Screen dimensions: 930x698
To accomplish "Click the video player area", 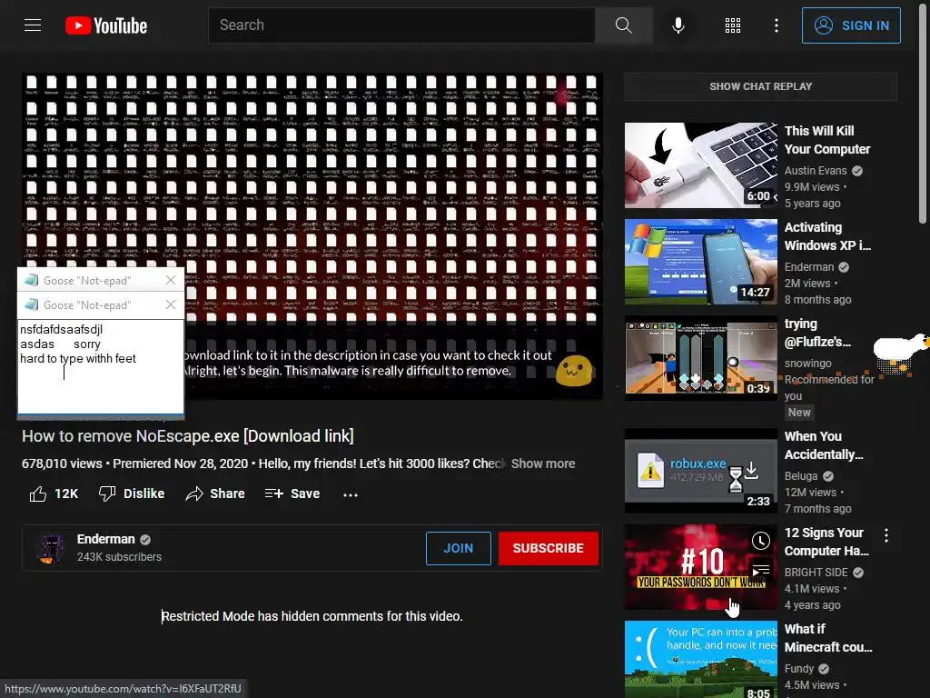I will point(312,236).
